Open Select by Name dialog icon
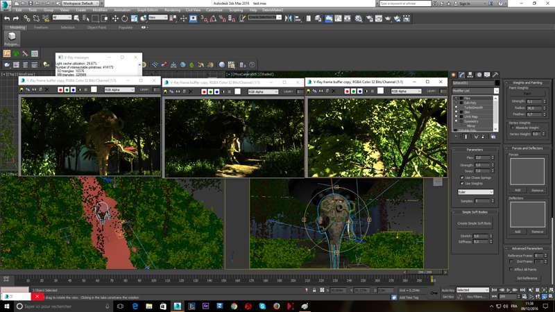This screenshot has height=312, width=555. pos(85,19)
